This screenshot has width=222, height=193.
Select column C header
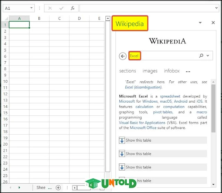(x=59, y=18)
